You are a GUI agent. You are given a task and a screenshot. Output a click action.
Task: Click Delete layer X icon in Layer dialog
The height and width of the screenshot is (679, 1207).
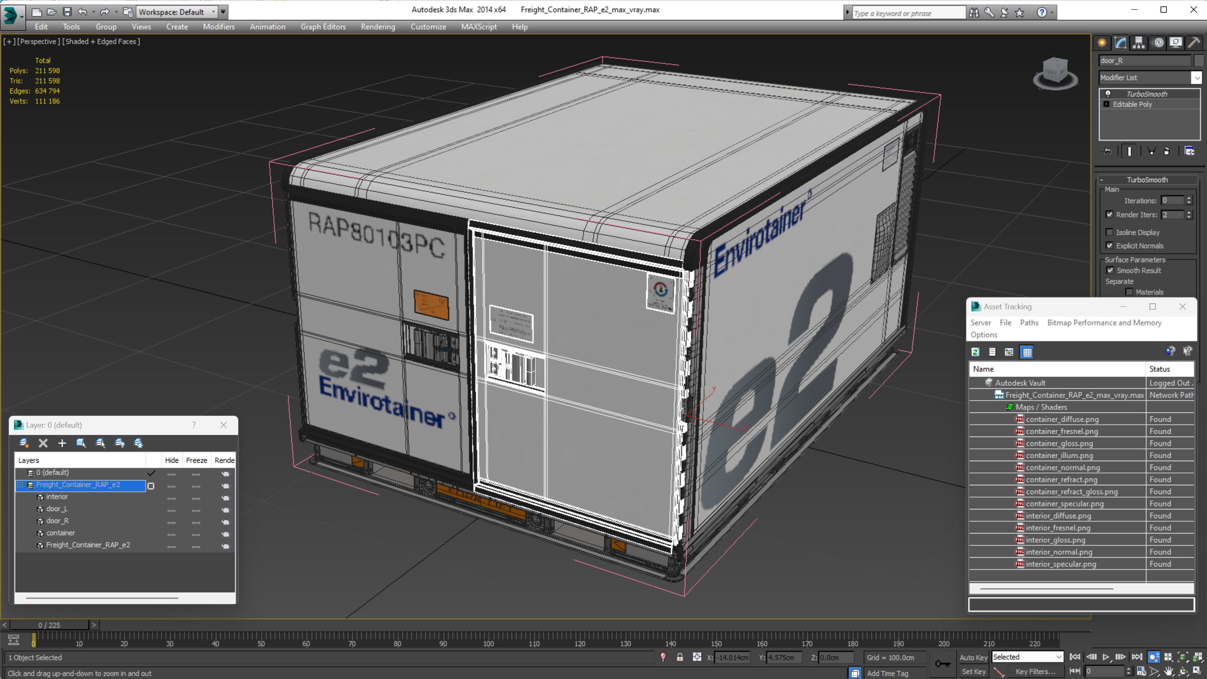click(43, 443)
